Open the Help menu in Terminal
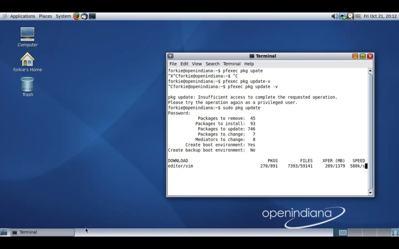Image resolution: width=399 pixels, height=249 pixels. coord(249,64)
